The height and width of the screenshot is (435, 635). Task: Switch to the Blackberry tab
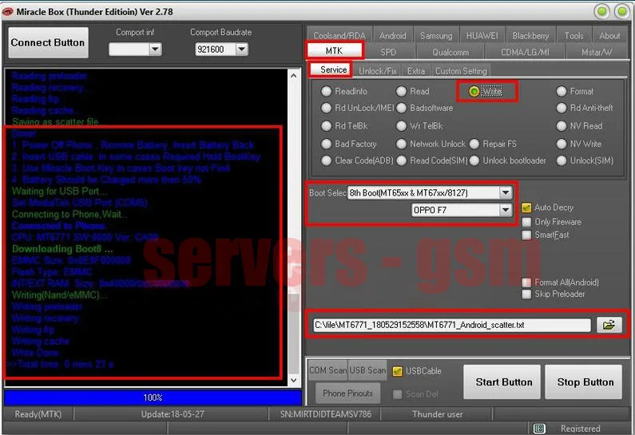coord(530,36)
